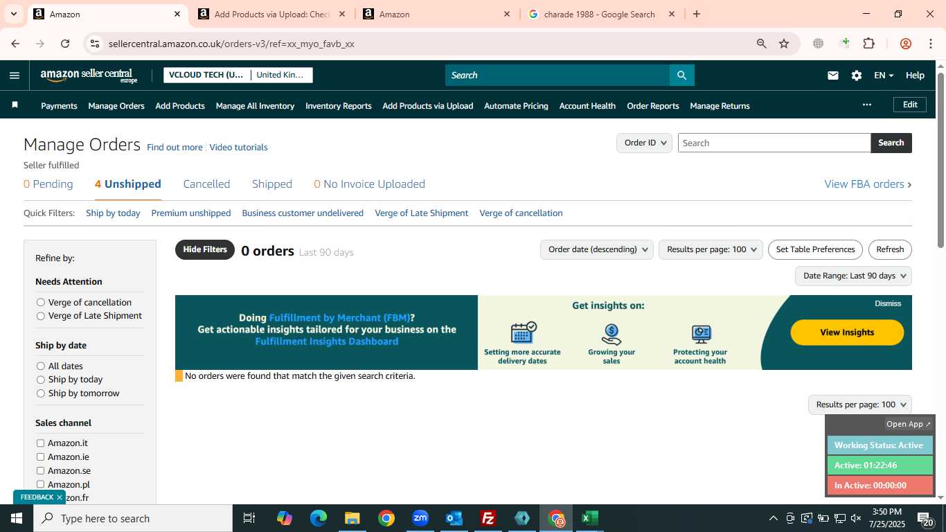Open Manage All Inventory in the favorites bar
Viewport: 946px width, 532px height.
point(255,106)
